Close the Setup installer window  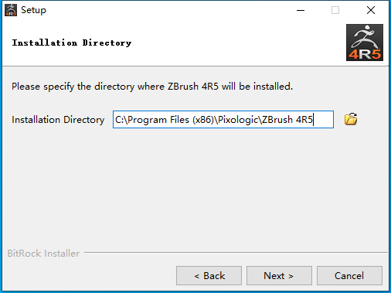tap(371, 10)
